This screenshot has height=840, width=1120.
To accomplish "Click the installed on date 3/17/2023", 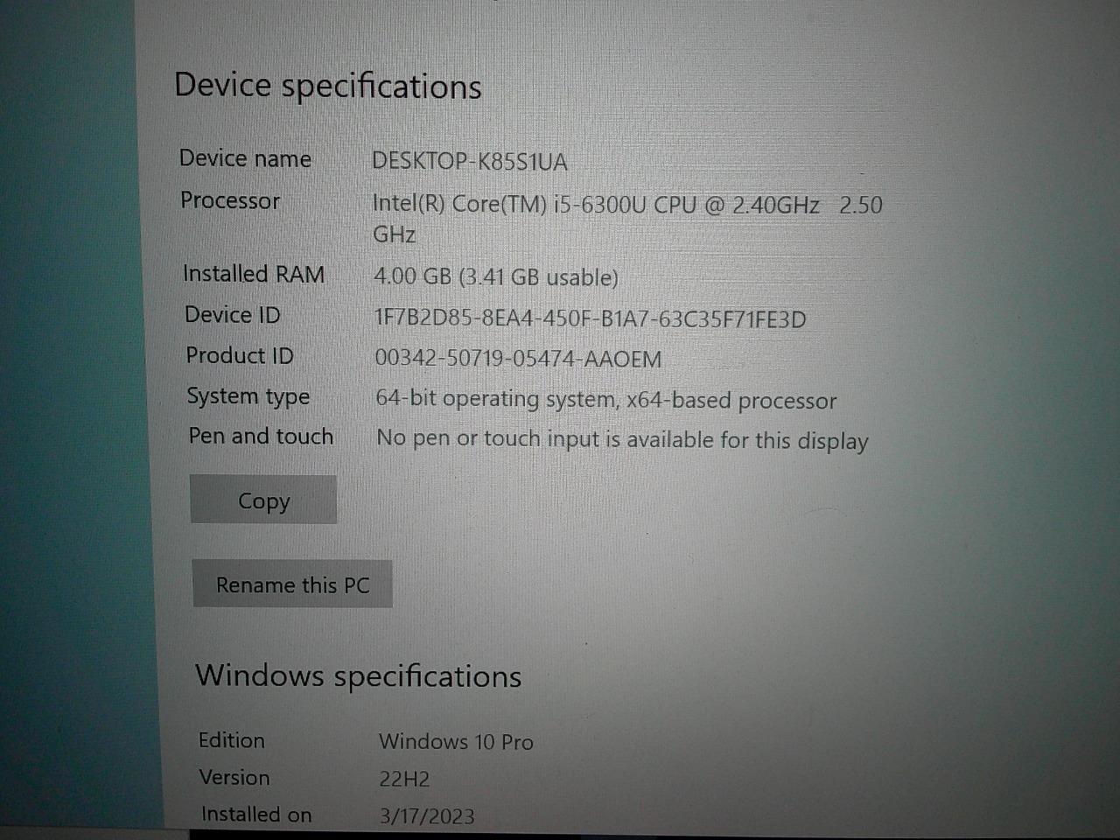I will [x=427, y=815].
